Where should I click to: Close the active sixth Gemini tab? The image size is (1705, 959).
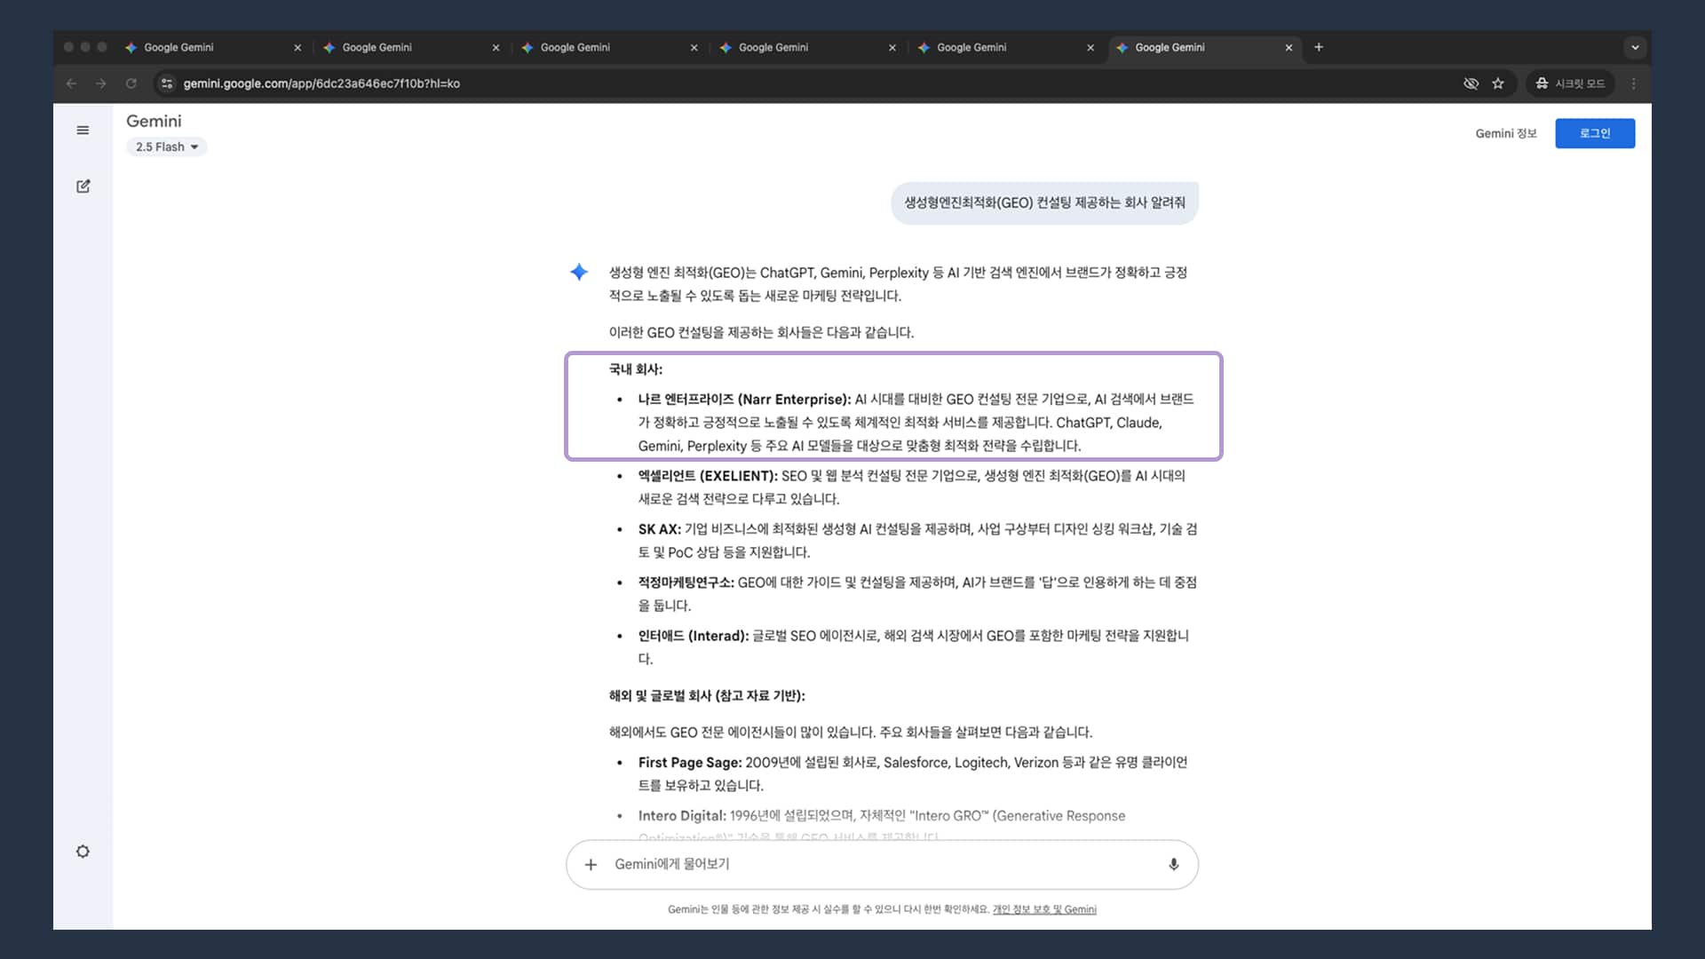1289,48
